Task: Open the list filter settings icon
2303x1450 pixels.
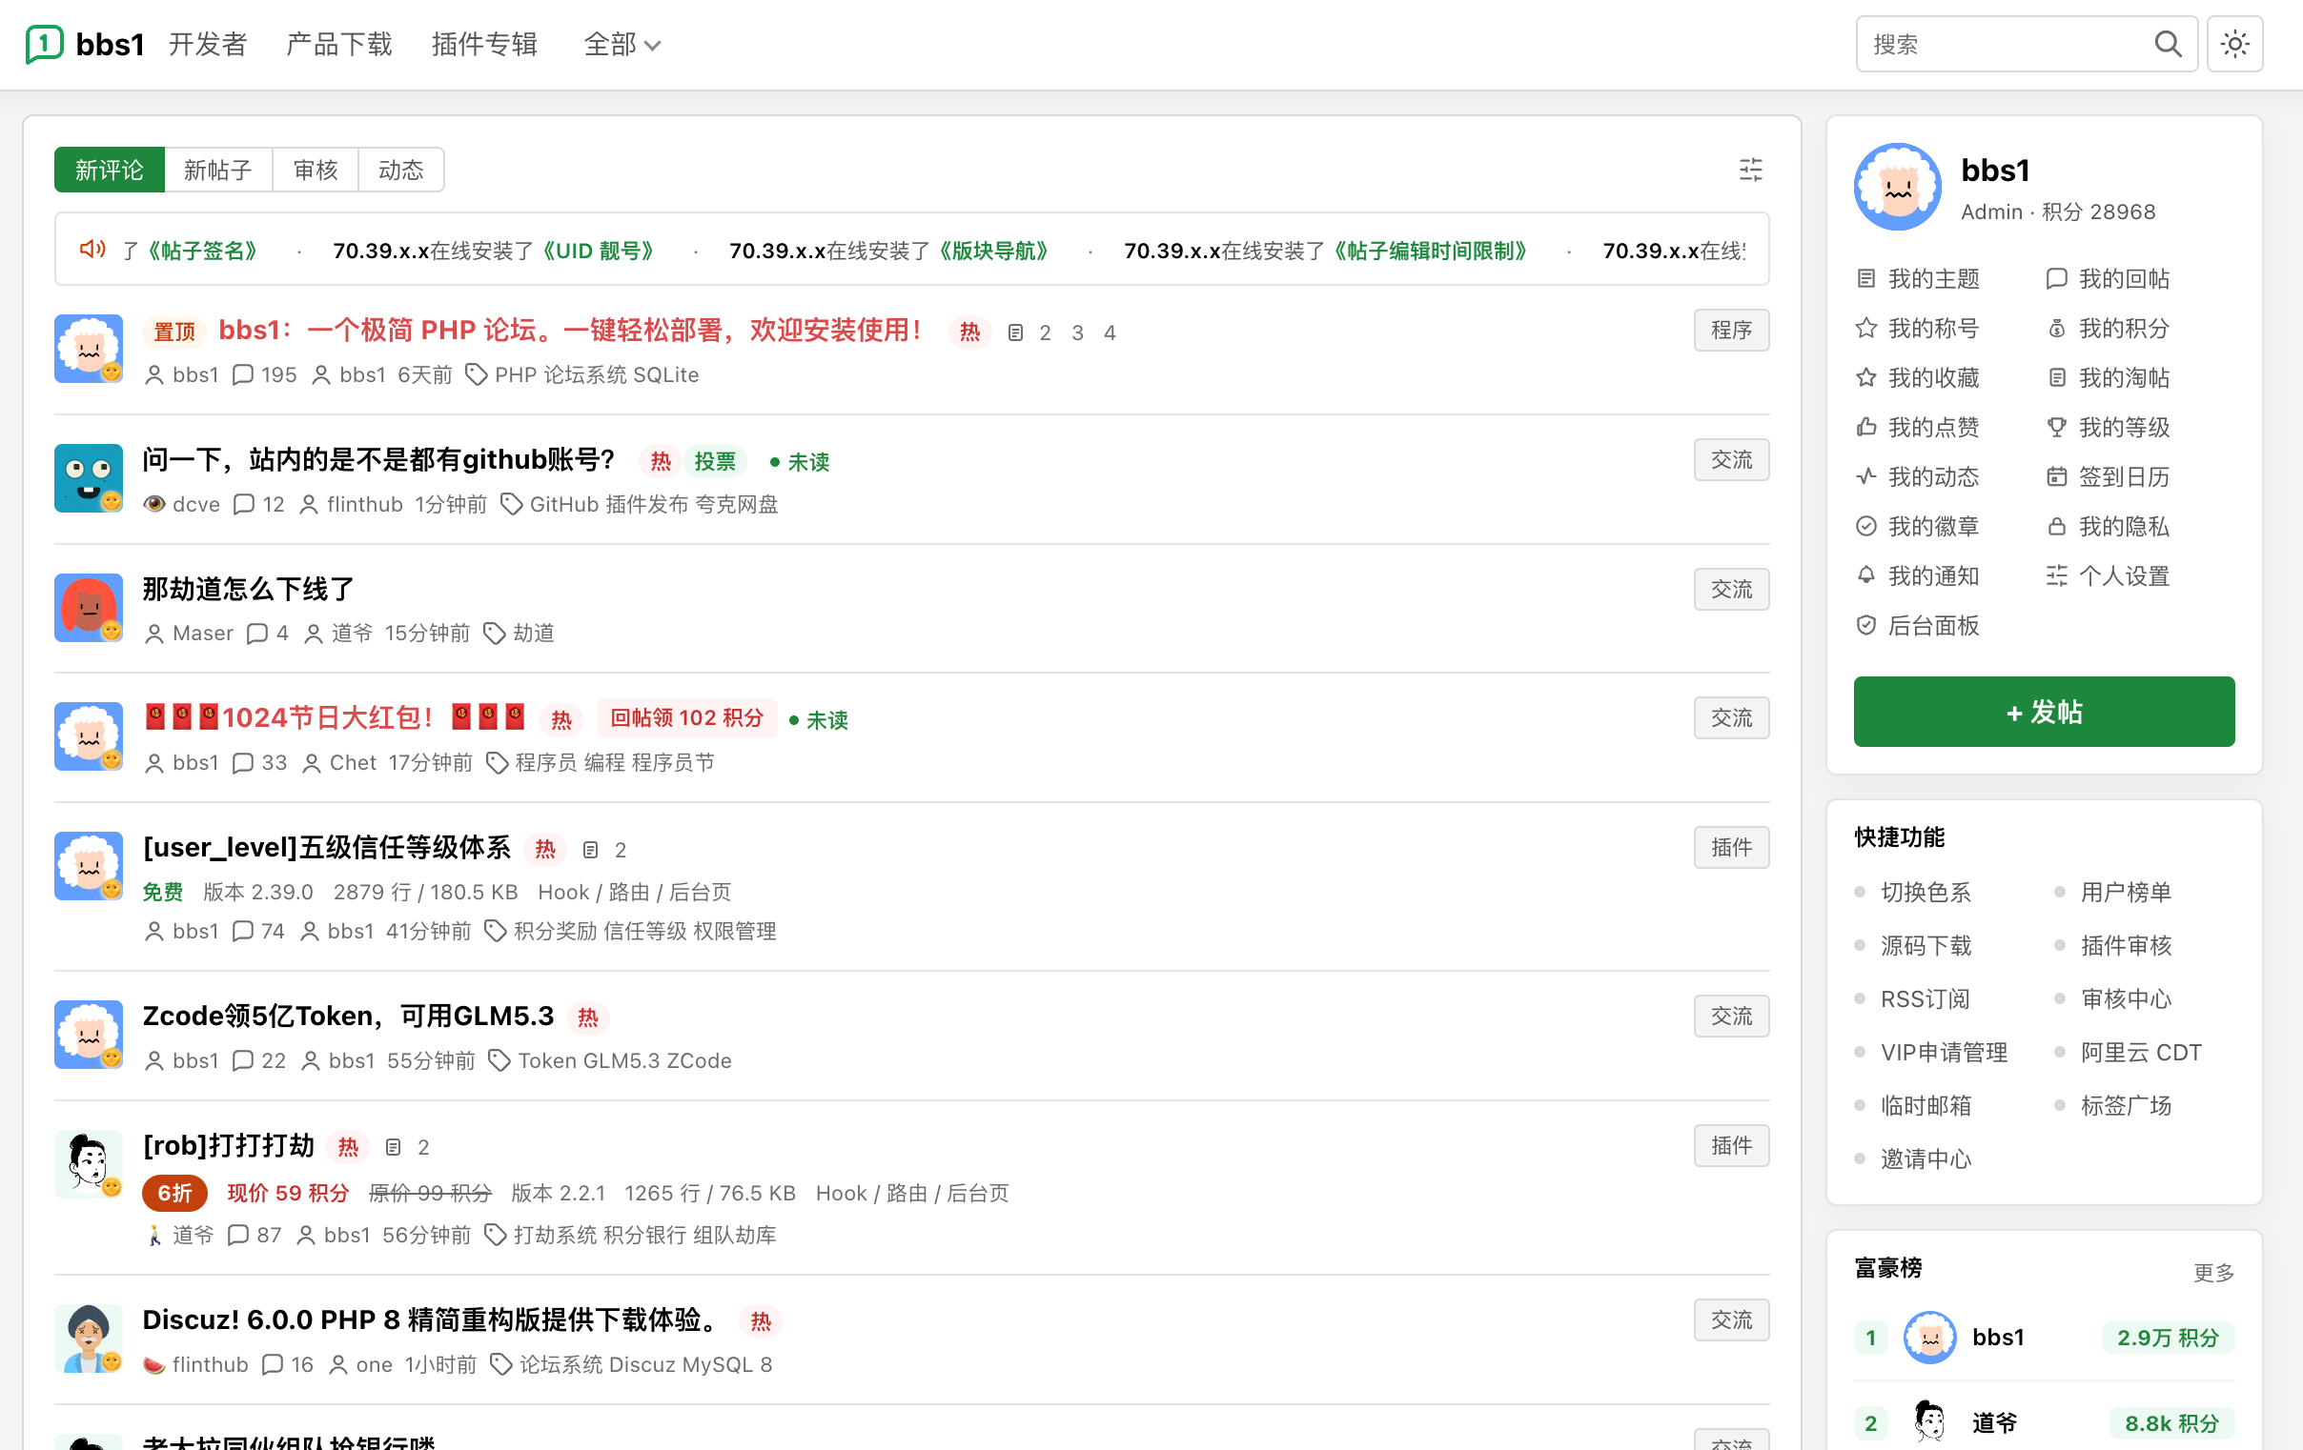Action: (x=1750, y=171)
